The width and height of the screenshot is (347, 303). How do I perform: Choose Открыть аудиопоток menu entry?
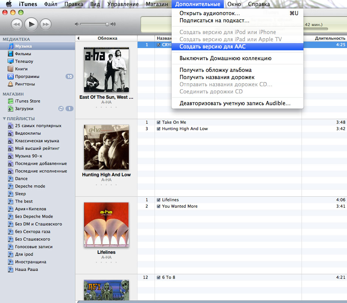(237, 13)
